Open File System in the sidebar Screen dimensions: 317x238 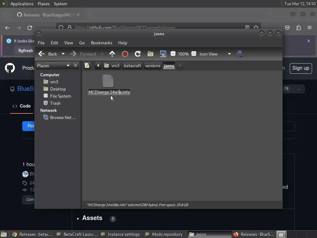click(57, 96)
